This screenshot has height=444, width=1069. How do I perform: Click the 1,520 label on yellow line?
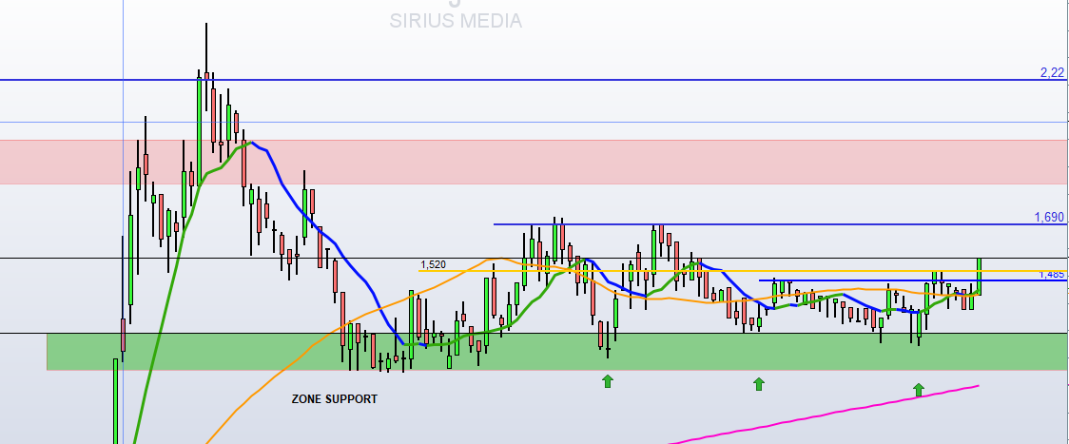pyautogui.click(x=433, y=264)
